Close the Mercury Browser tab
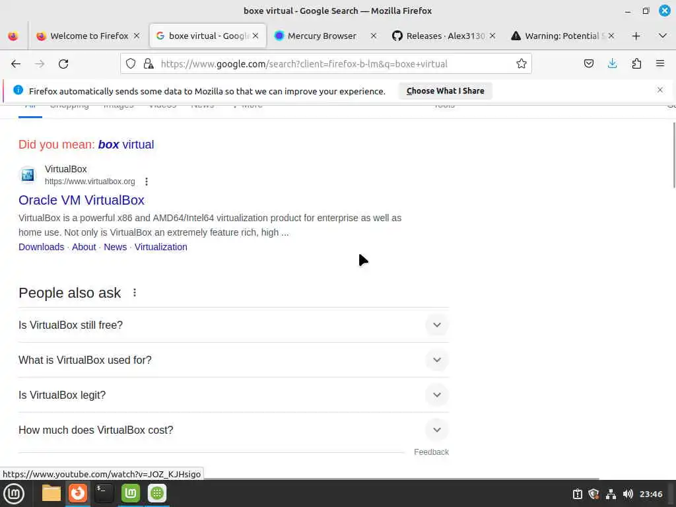676x507 pixels. (374, 36)
